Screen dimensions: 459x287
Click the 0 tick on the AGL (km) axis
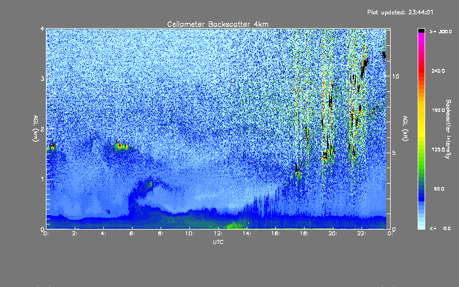[x=42, y=229]
